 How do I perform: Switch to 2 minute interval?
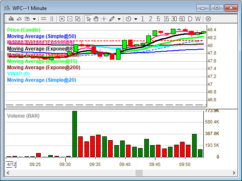tap(151, 19)
